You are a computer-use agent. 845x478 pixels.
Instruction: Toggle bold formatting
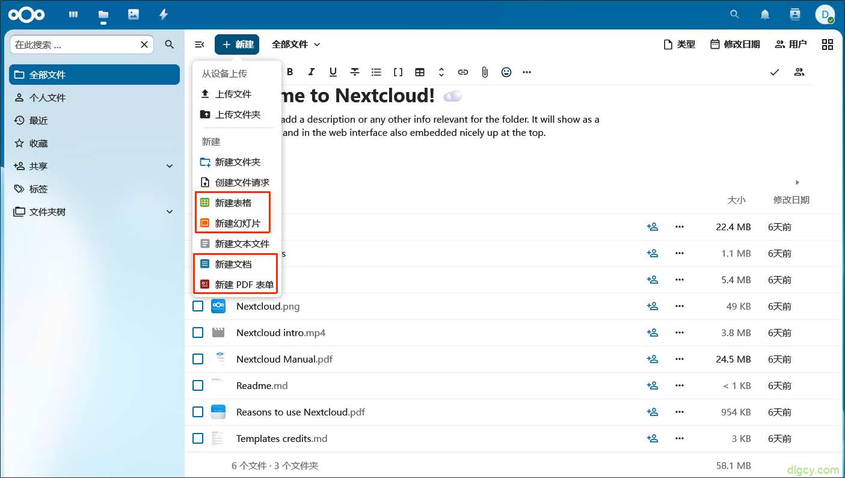tap(290, 72)
